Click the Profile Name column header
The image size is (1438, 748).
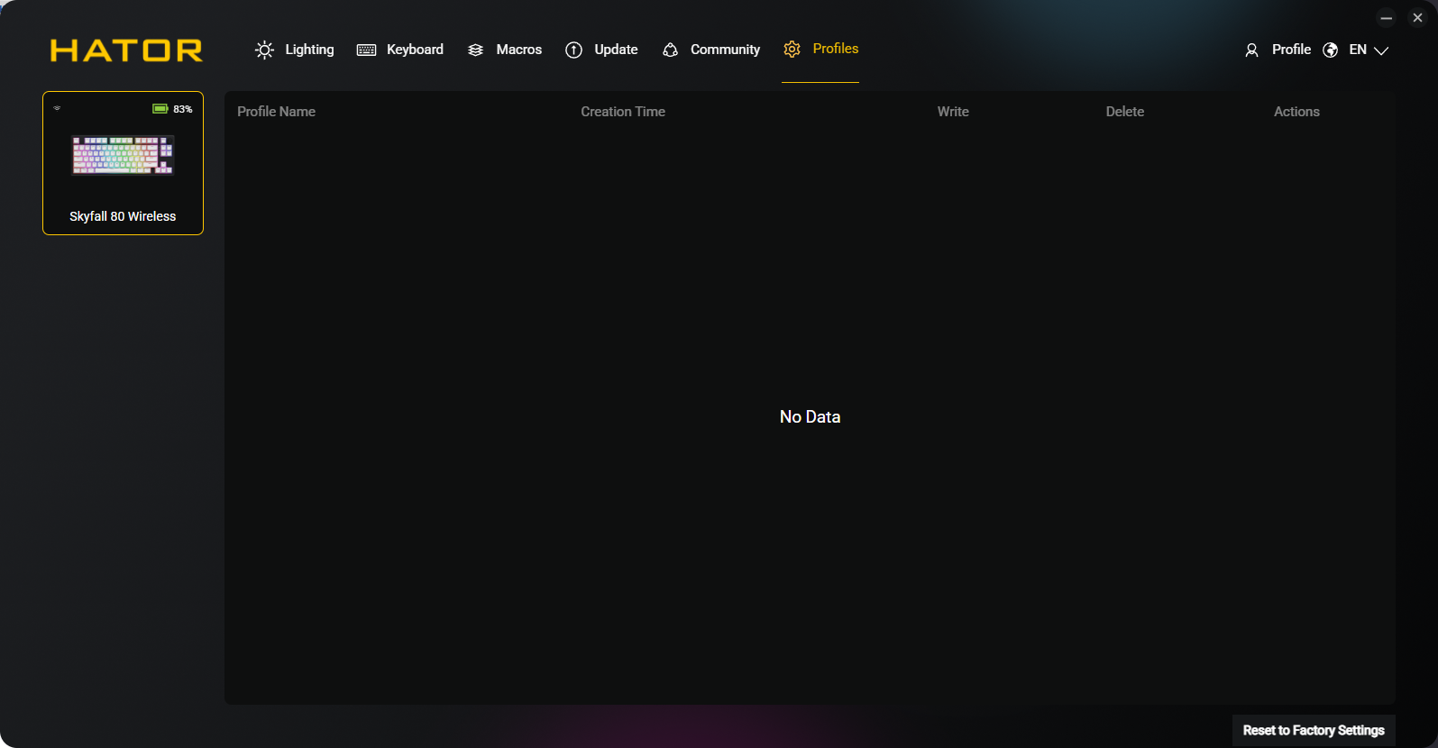click(276, 112)
